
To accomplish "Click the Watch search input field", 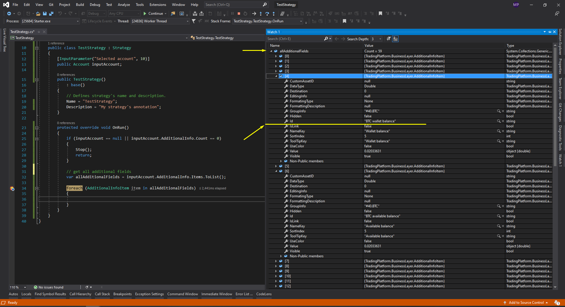I will tap(295, 39).
